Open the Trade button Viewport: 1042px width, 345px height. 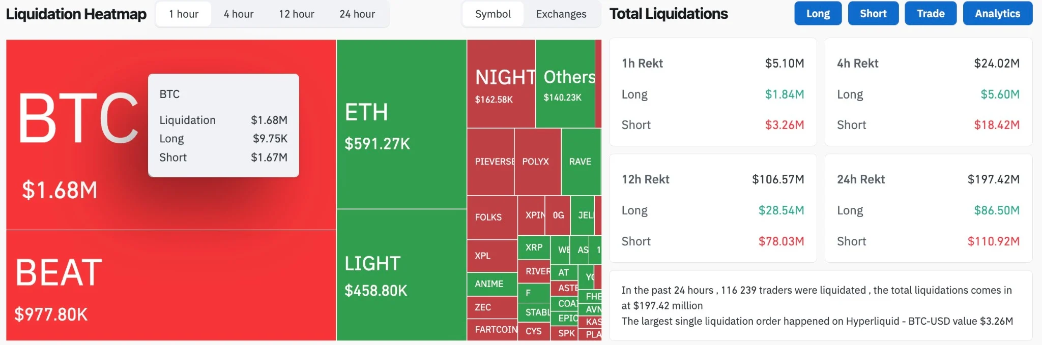pyautogui.click(x=931, y=14)
